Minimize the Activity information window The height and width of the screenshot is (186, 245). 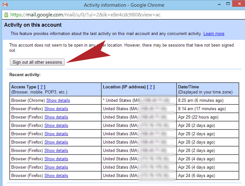click(x=219, y=4)
